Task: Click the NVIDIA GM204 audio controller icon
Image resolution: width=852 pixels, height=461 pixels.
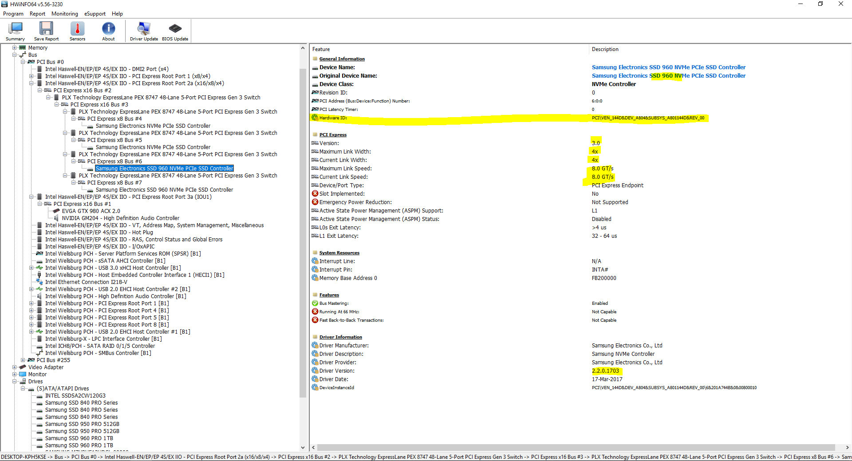Action: (56, 218)
